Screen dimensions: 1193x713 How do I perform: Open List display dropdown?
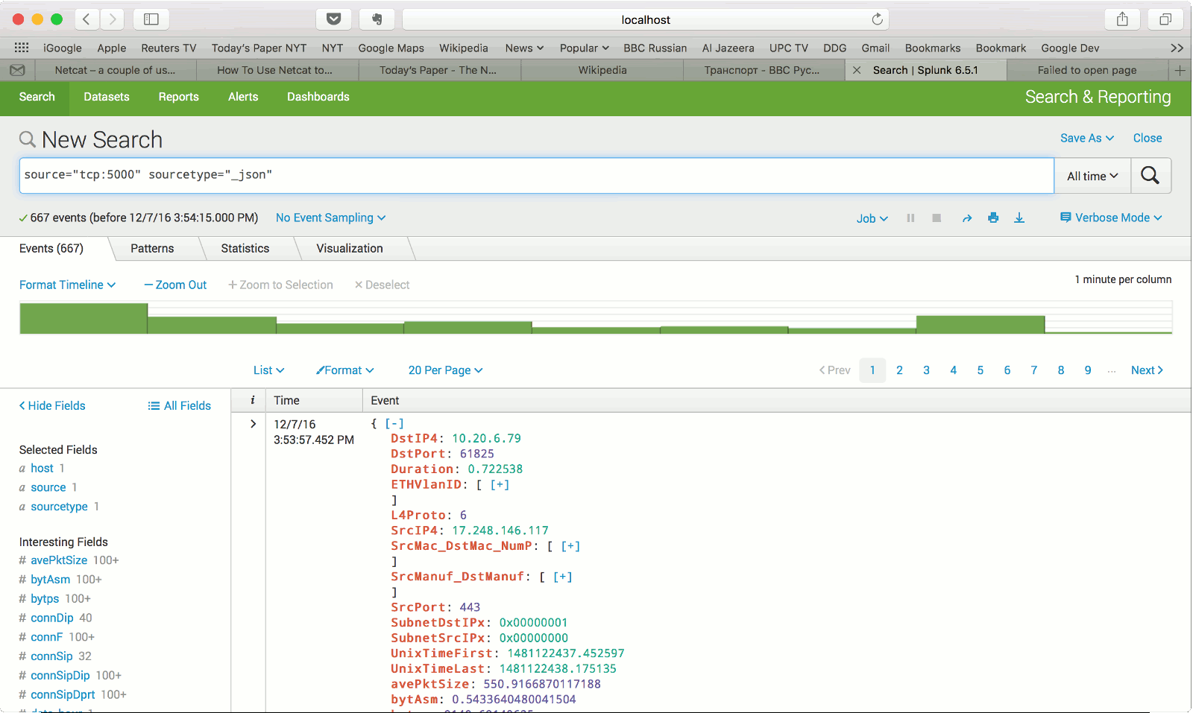point(268,370)
